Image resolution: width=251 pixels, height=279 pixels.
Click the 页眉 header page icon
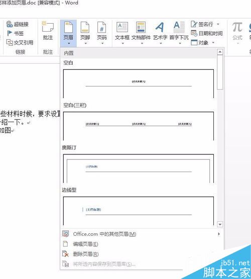tap(68, 27)
